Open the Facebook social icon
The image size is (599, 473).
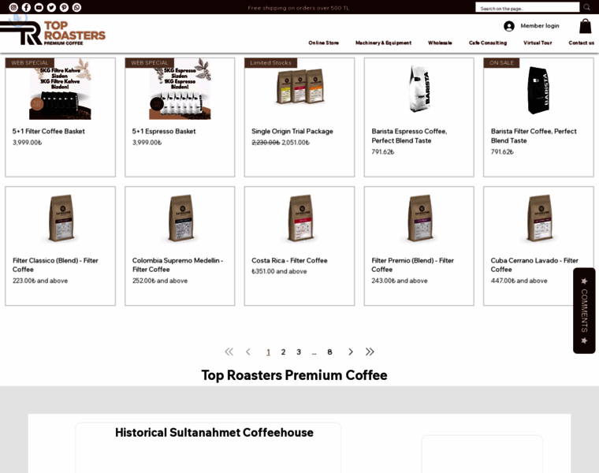(x=26, y=7)
